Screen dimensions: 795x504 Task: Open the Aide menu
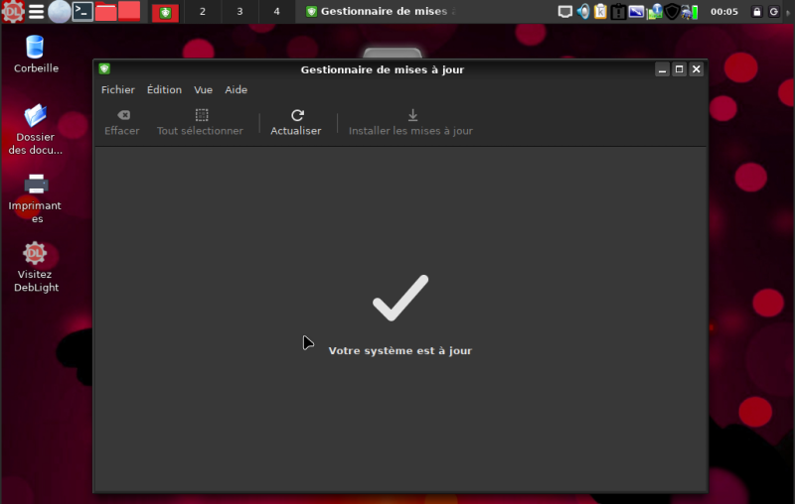[236, 89]
